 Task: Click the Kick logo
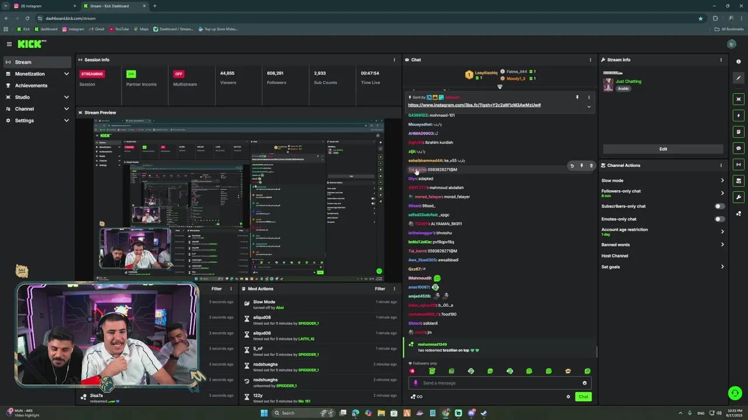(31, 44)
